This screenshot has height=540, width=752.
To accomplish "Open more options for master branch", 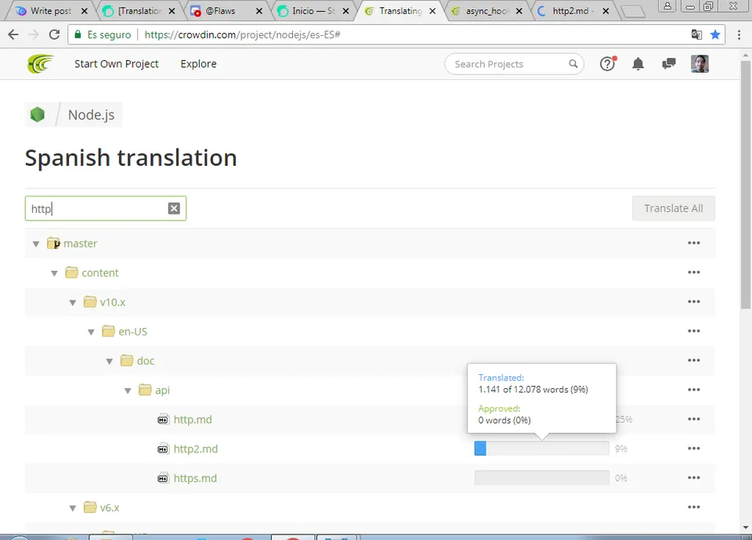I will click(x=694, y=243).
